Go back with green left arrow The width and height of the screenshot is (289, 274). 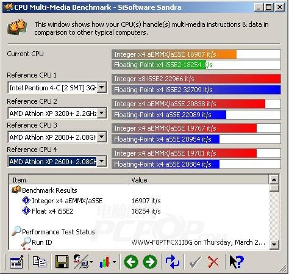pos(131,262)
